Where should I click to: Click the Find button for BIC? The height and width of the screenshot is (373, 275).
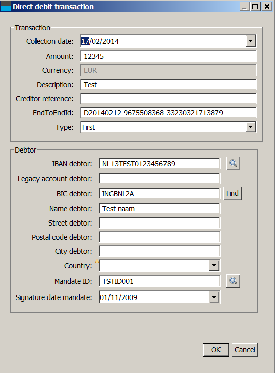[x=232, y=193]
